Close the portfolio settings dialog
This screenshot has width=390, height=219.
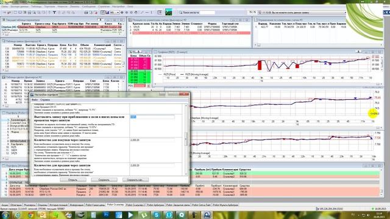[x=183, y=94]
